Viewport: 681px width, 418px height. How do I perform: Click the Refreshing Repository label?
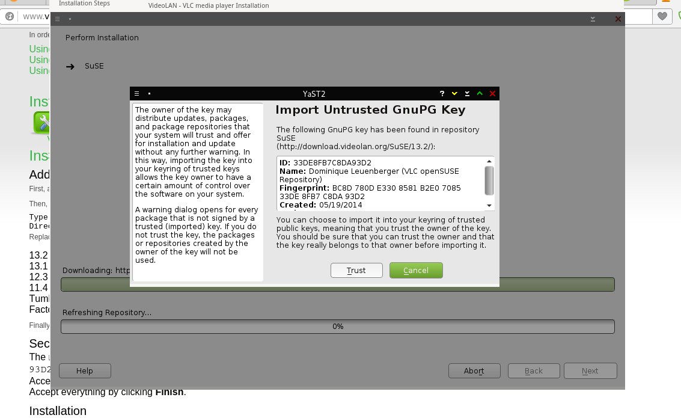(107, 312)
